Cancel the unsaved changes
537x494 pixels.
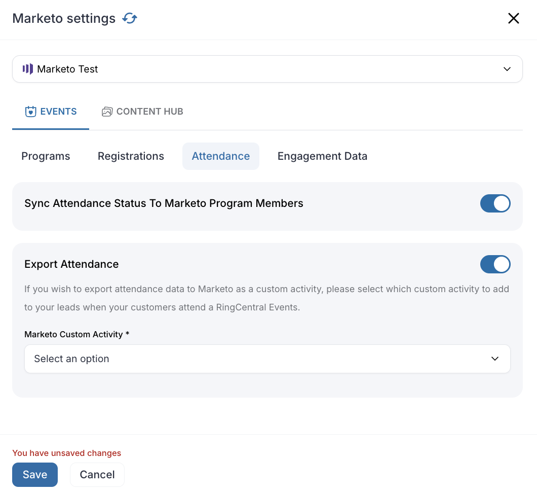click(97, 474)
